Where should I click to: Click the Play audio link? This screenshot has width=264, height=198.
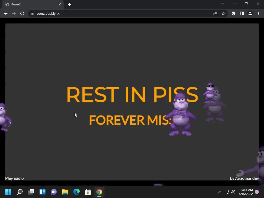pos(14,178)
